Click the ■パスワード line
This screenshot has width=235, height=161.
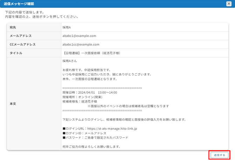tap(95, 137)
